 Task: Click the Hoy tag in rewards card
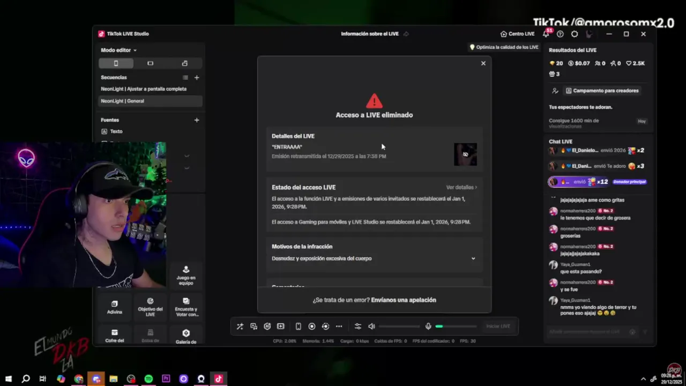[x=642, y=121]
